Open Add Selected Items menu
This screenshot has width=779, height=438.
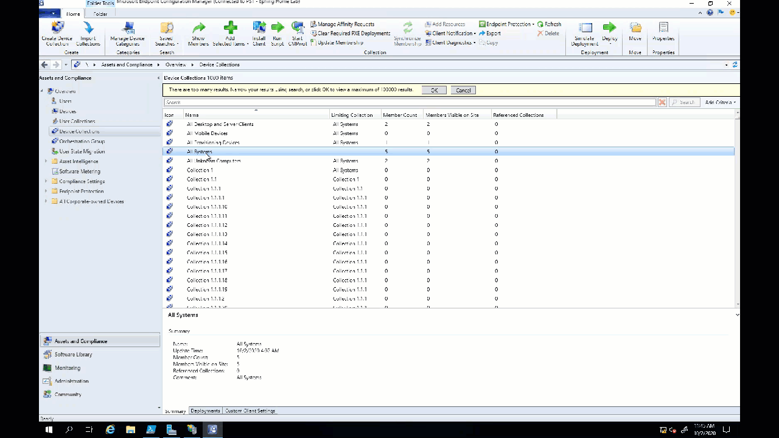click(230, 33)
